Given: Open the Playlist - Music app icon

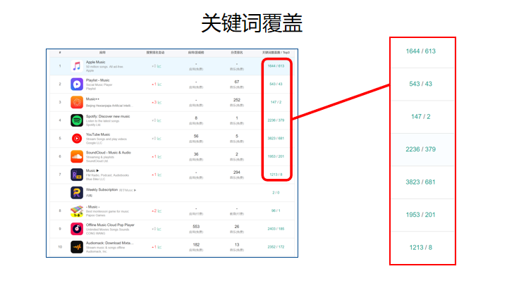Looking at the screenshot, I should (77, 84).
